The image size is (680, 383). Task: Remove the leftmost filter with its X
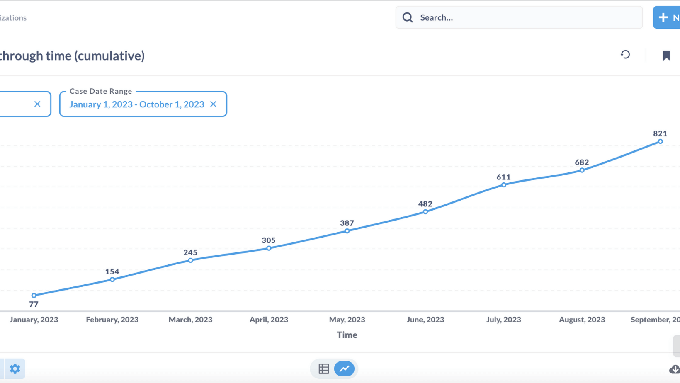(37, 104)
